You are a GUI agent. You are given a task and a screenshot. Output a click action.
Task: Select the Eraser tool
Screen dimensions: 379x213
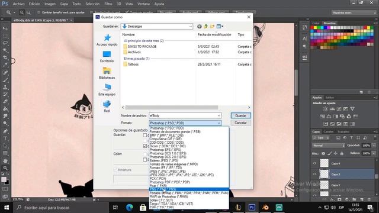pyautogui.click(x=5, y=101)
